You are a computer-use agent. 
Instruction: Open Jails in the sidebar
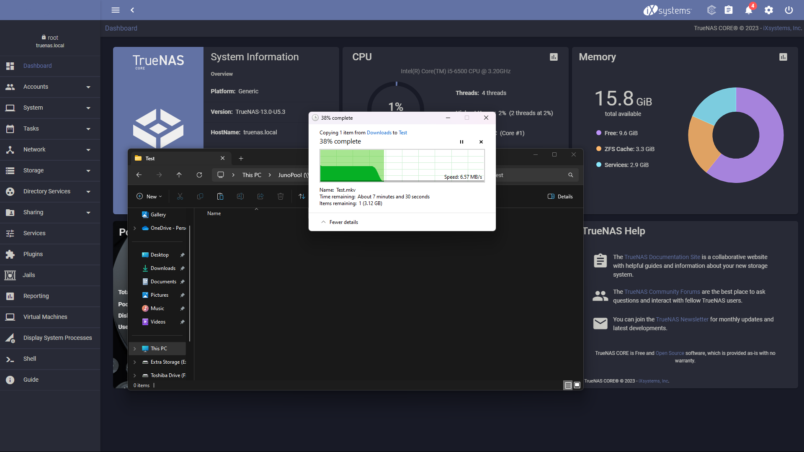pyautogui.click(x=50, y=275)
